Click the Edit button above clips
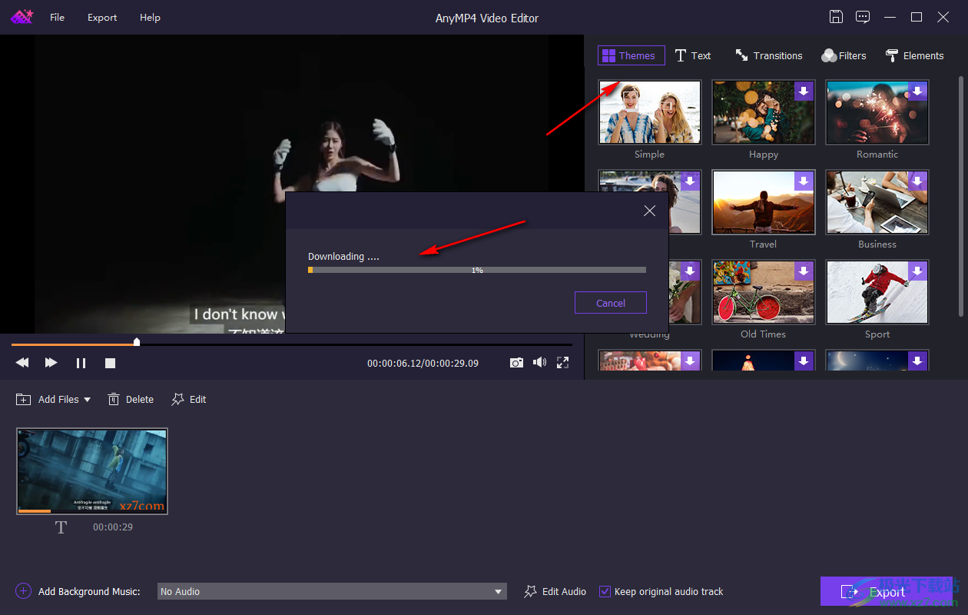The height and width of the screenshot is (615, 968). click(x=189, y=399)
